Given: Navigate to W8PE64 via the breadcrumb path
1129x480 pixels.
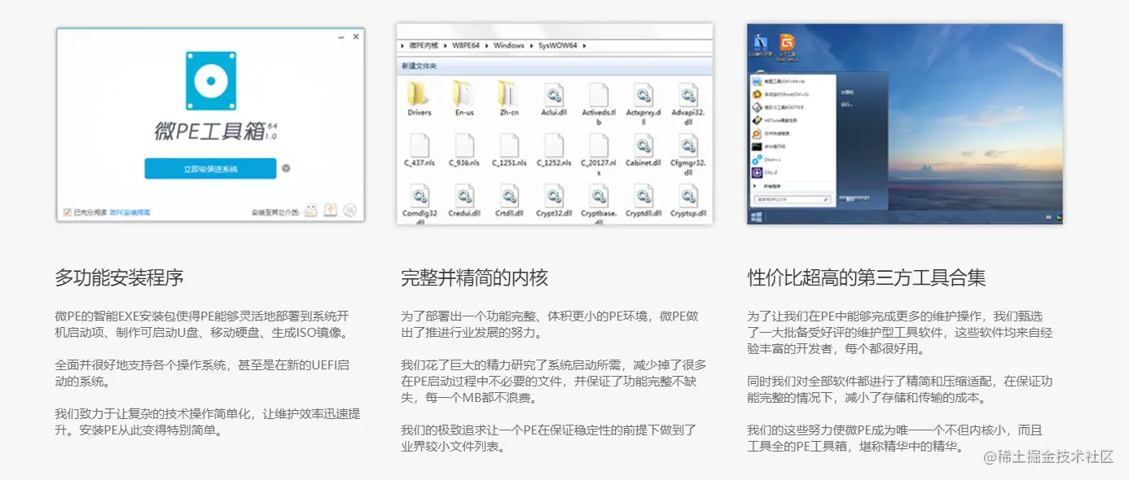Looking at the screenshot, I should point(464,46).
